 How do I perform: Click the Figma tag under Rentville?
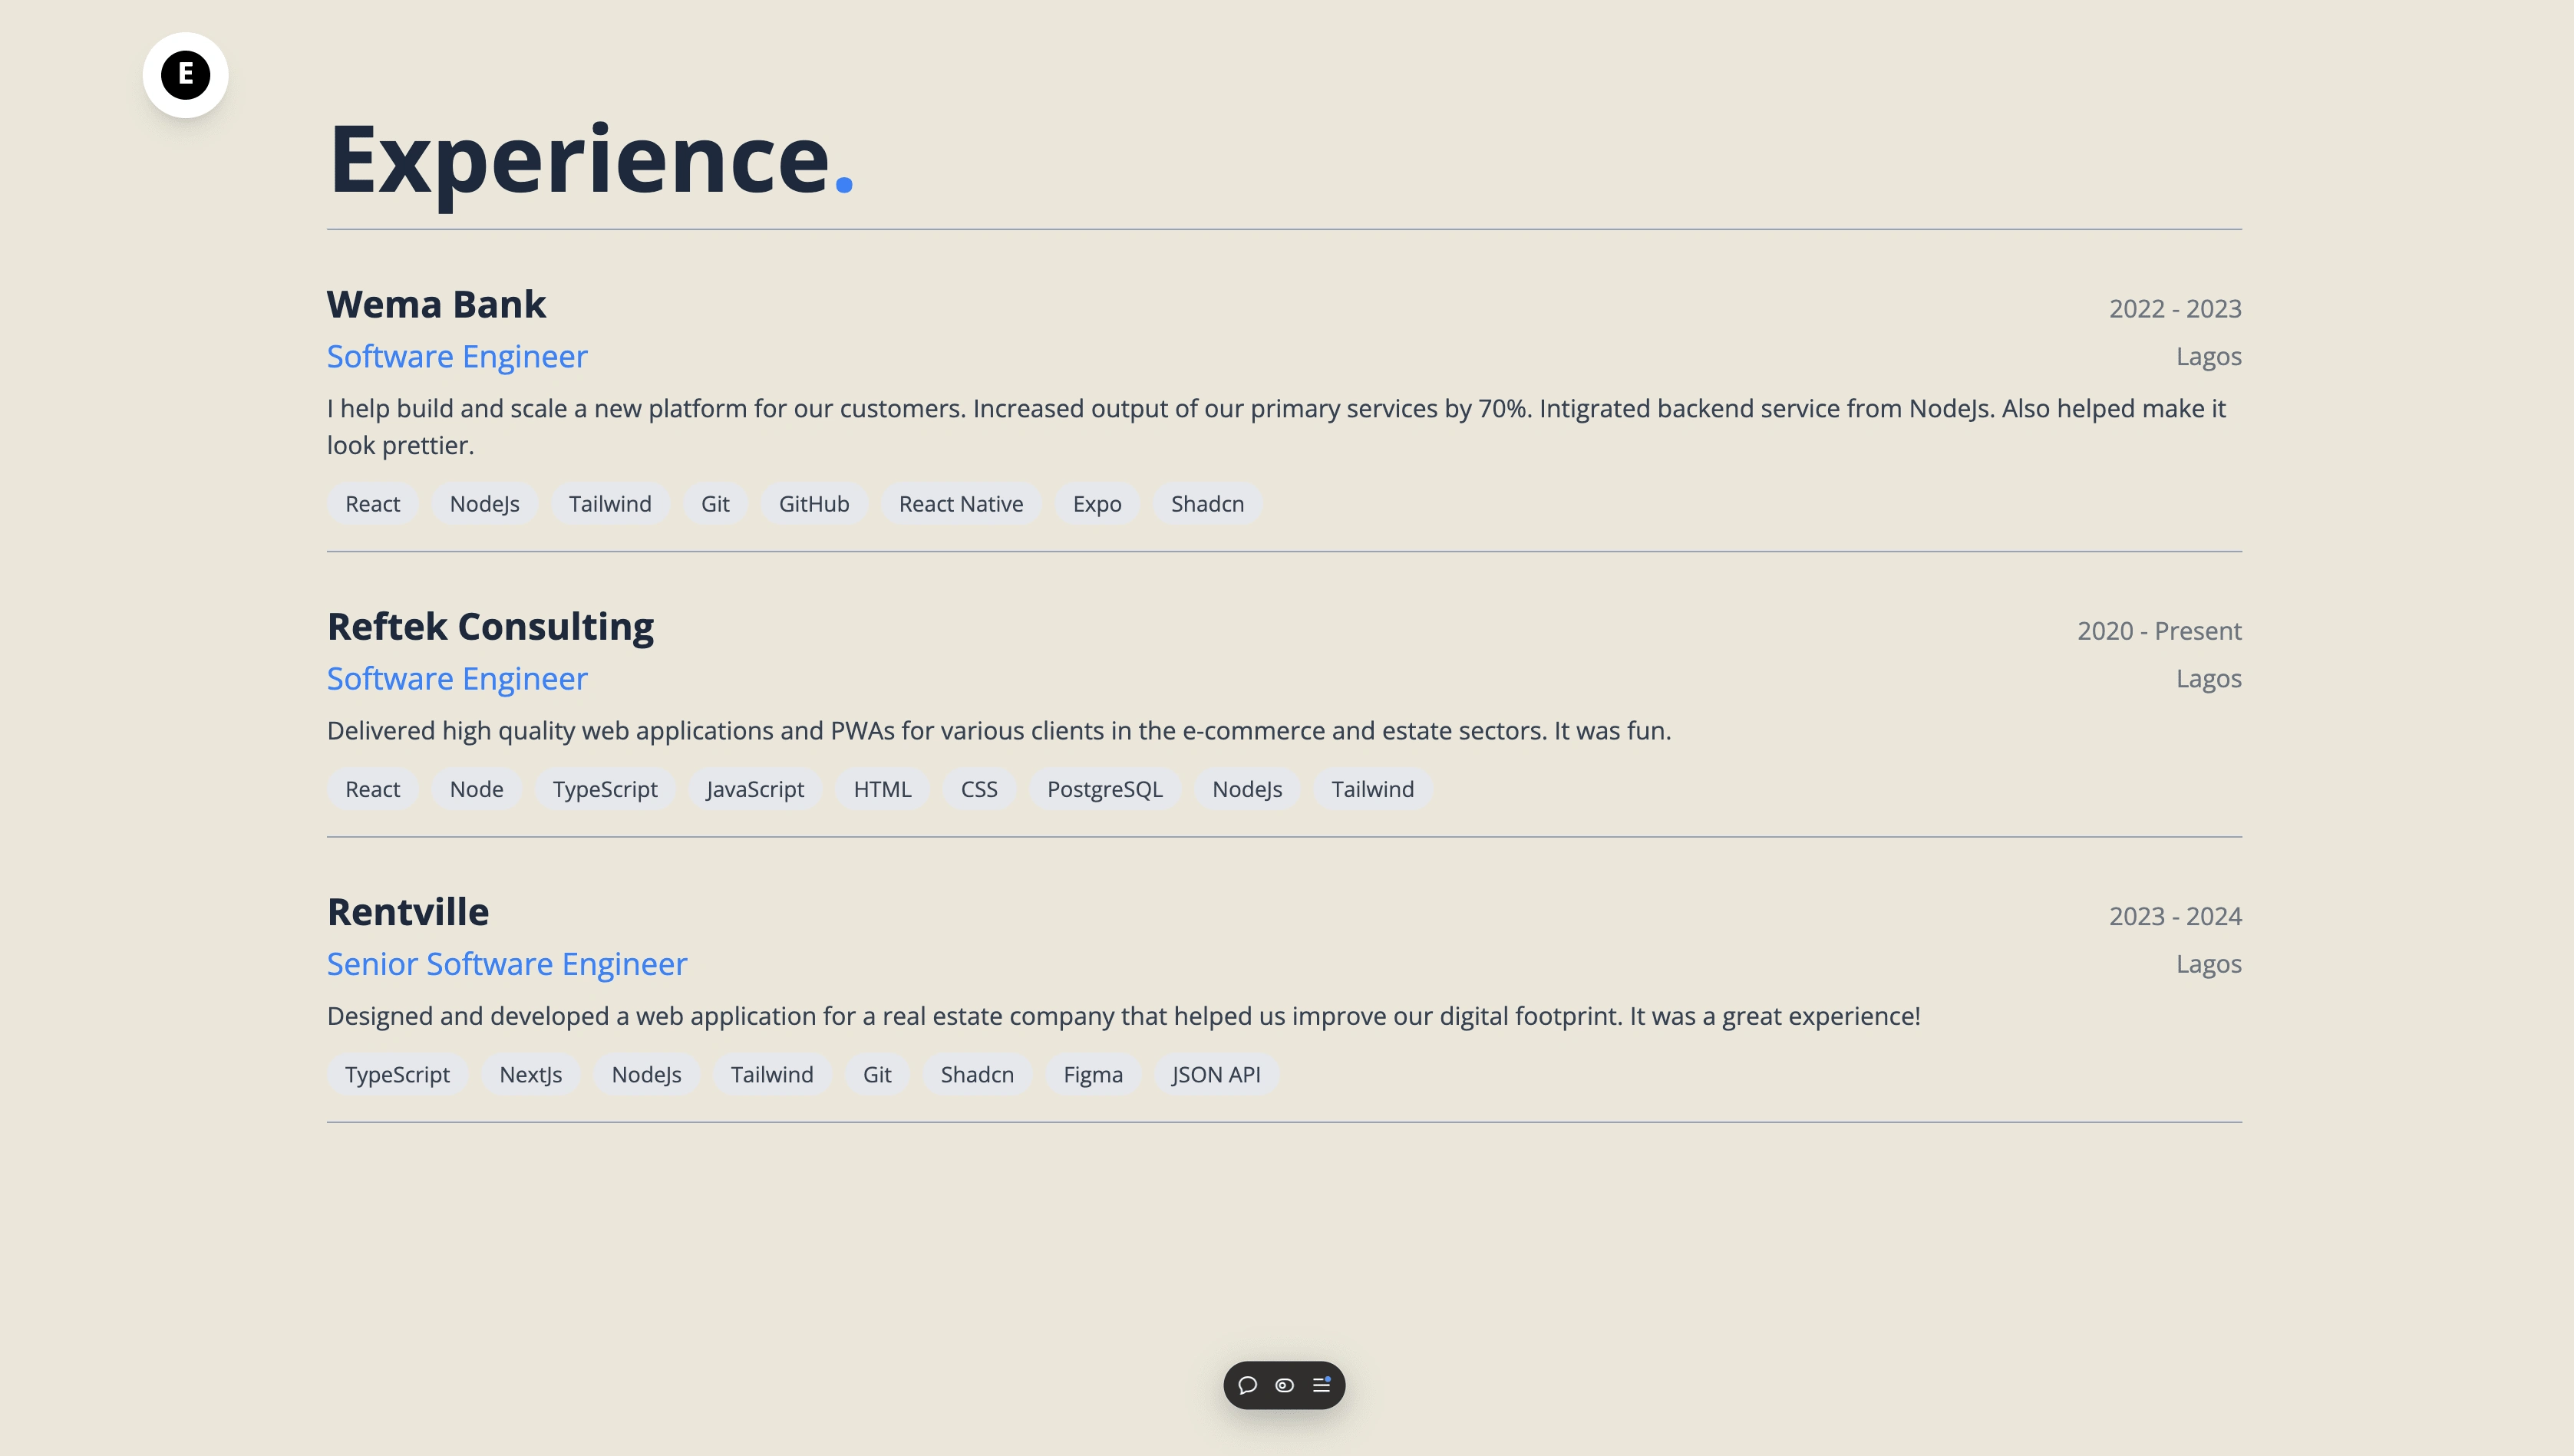point(1092,1075)
